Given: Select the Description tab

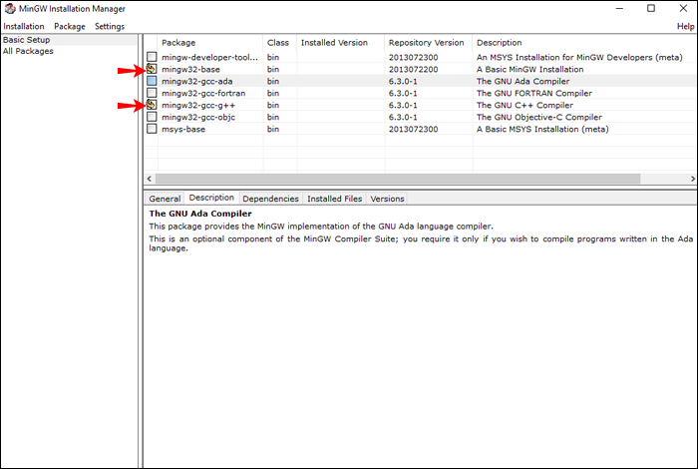Looking at the screenshot, I should 211,198.
